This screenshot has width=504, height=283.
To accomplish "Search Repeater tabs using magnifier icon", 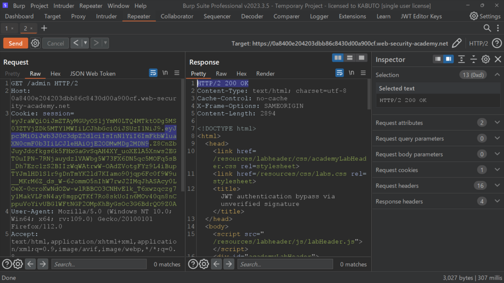I will click(x=487, y=28).
